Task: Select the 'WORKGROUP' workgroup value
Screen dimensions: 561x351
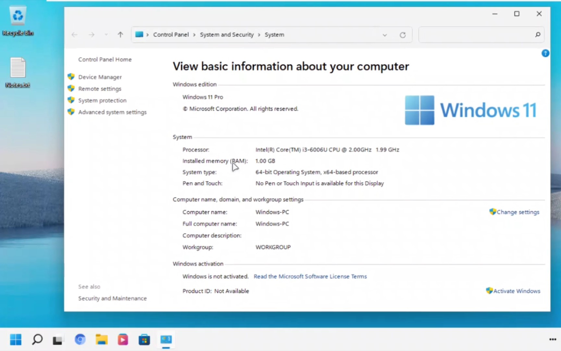Action: coord(273,247)
